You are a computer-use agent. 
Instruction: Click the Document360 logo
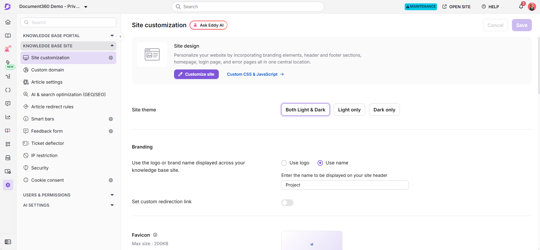coord(8,7)
